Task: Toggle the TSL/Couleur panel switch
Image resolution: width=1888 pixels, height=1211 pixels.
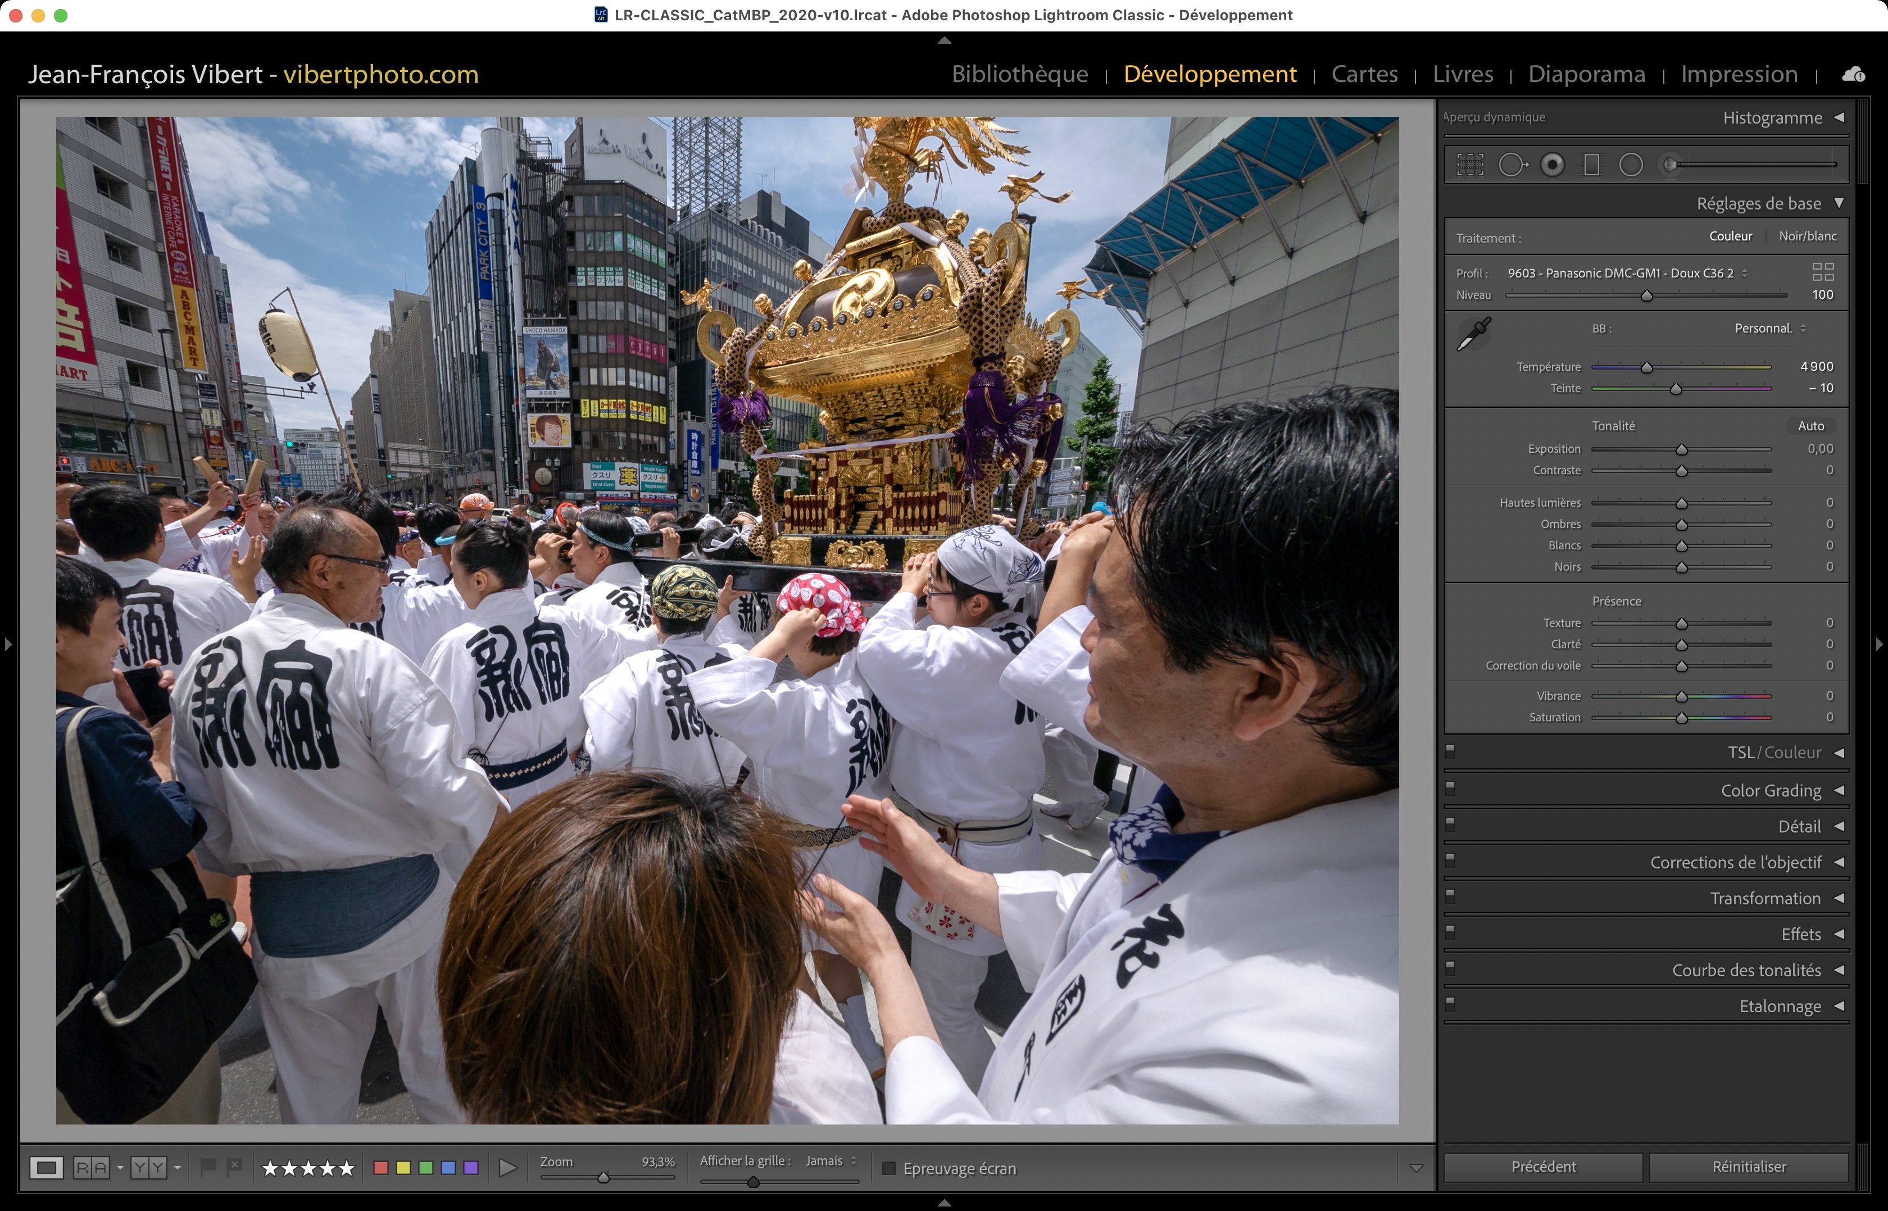Action: click(x=1451, y=751)
